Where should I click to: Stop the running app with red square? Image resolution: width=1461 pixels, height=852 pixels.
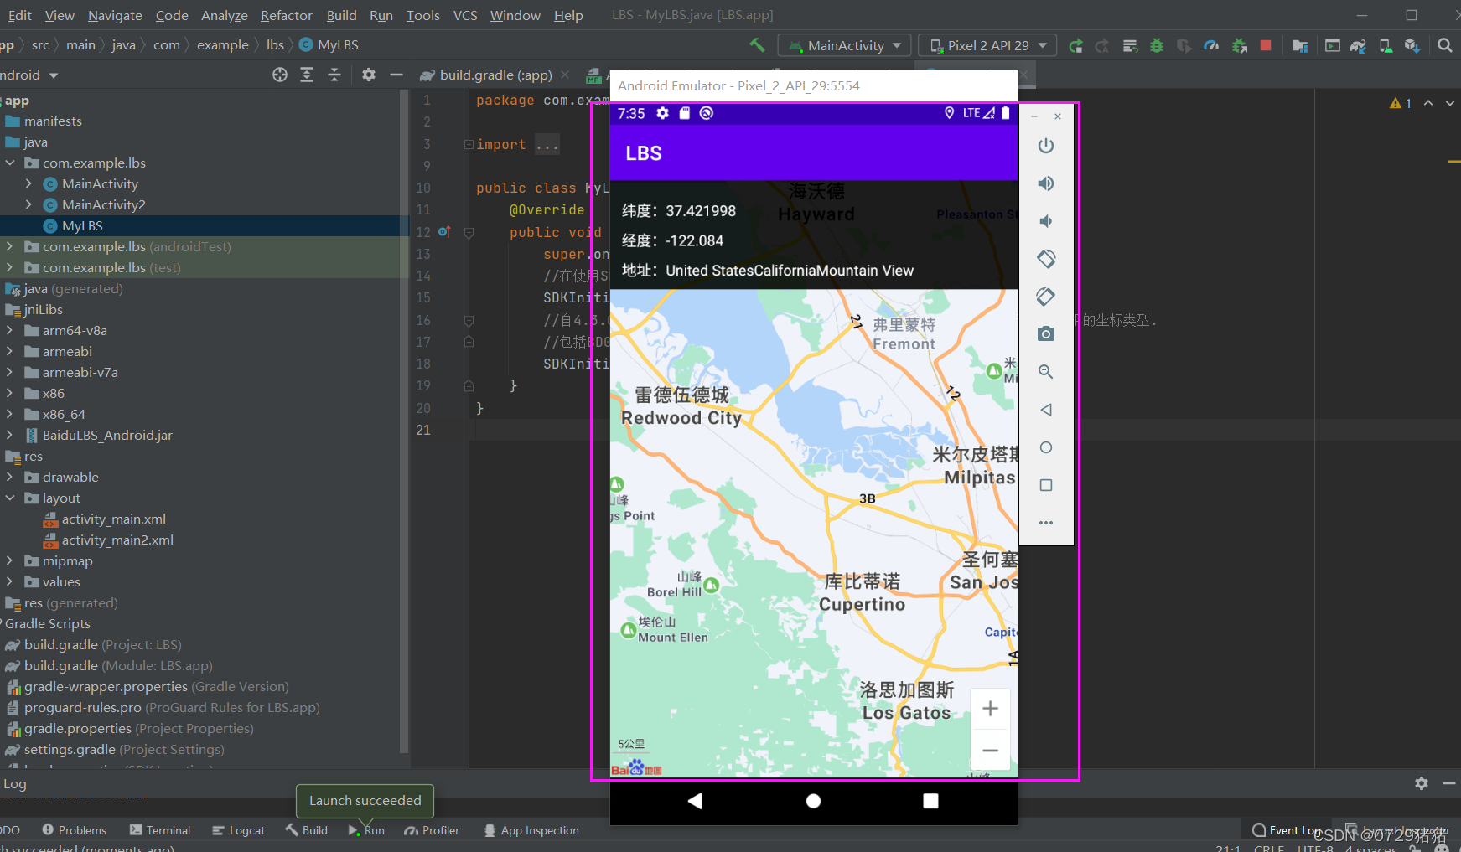pos(1266,45)
